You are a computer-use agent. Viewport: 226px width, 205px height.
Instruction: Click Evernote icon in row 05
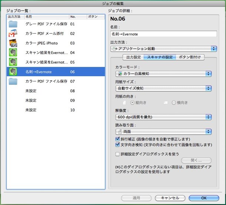point(13,62)
